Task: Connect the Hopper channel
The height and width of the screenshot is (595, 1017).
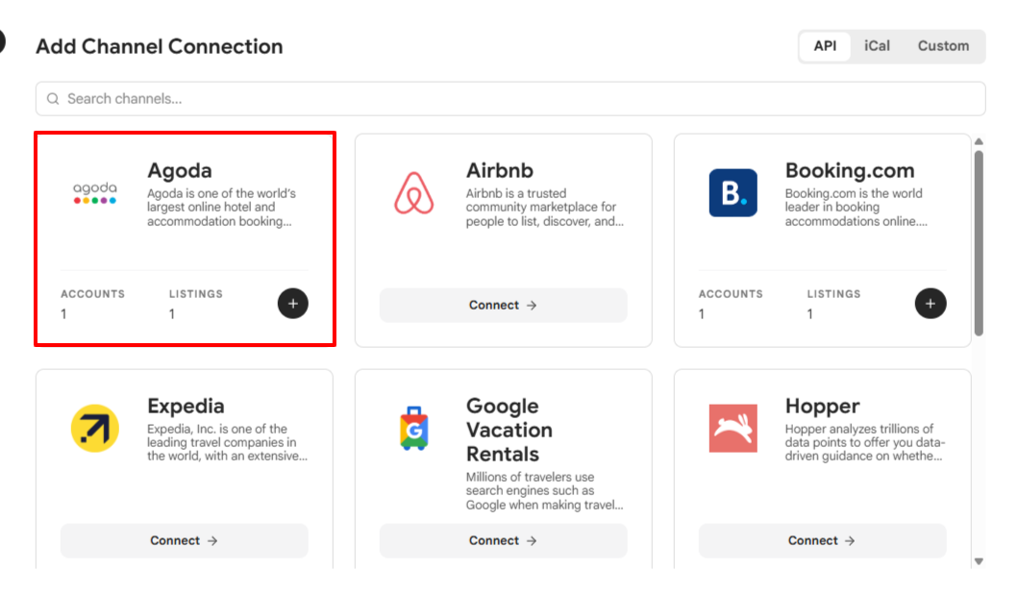Action: [823, 540]
